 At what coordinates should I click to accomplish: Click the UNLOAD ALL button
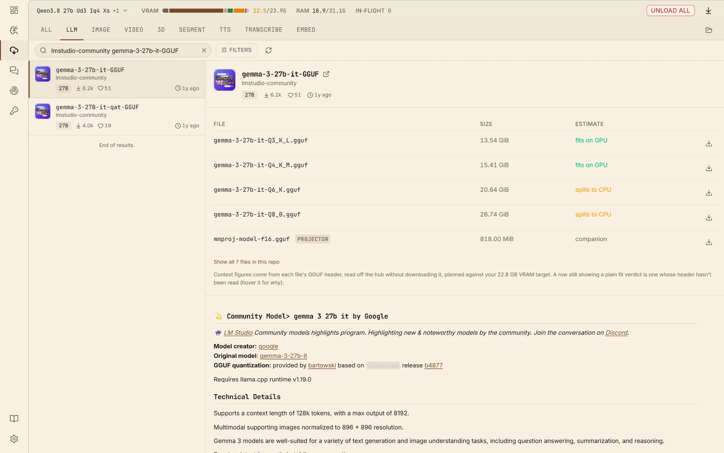click(x=670, y=10)
